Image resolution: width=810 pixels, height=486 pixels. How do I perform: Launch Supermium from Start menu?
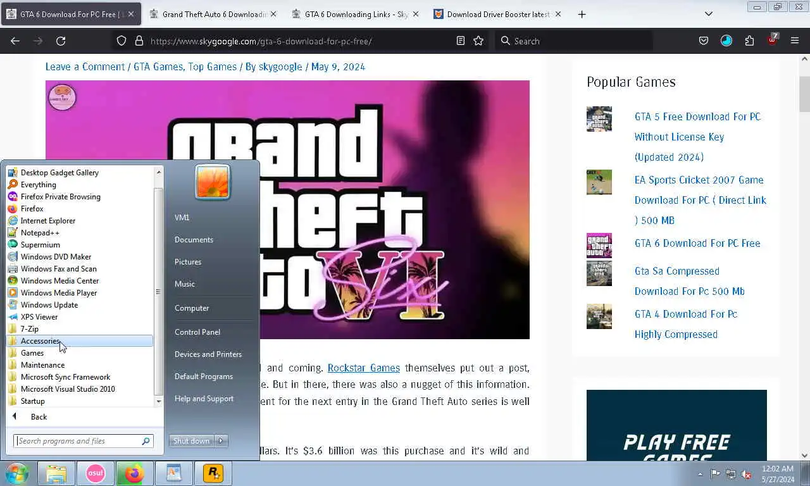click(x=80, y=245)
